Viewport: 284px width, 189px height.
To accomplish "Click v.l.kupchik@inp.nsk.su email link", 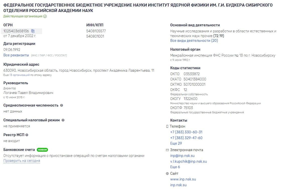I will (x=188, y=161).
